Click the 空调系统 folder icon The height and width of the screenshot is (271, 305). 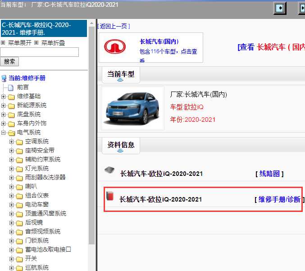point(19,142)
